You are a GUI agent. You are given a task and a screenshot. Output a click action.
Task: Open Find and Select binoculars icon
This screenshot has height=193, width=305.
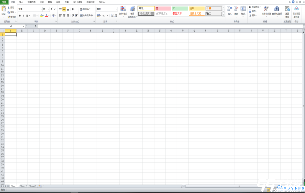(277, 9)
